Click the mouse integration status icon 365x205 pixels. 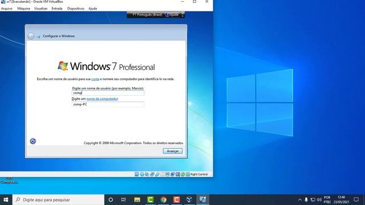pos(182,174)
